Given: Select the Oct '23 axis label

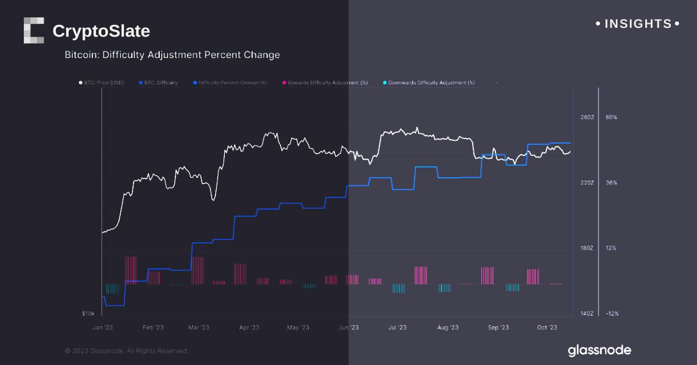Looking at the screenshot, I should click(547, 327).
